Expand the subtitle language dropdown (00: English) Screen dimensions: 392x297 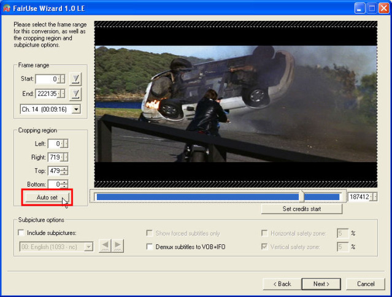pyautogui.click(x=88, y=247)
